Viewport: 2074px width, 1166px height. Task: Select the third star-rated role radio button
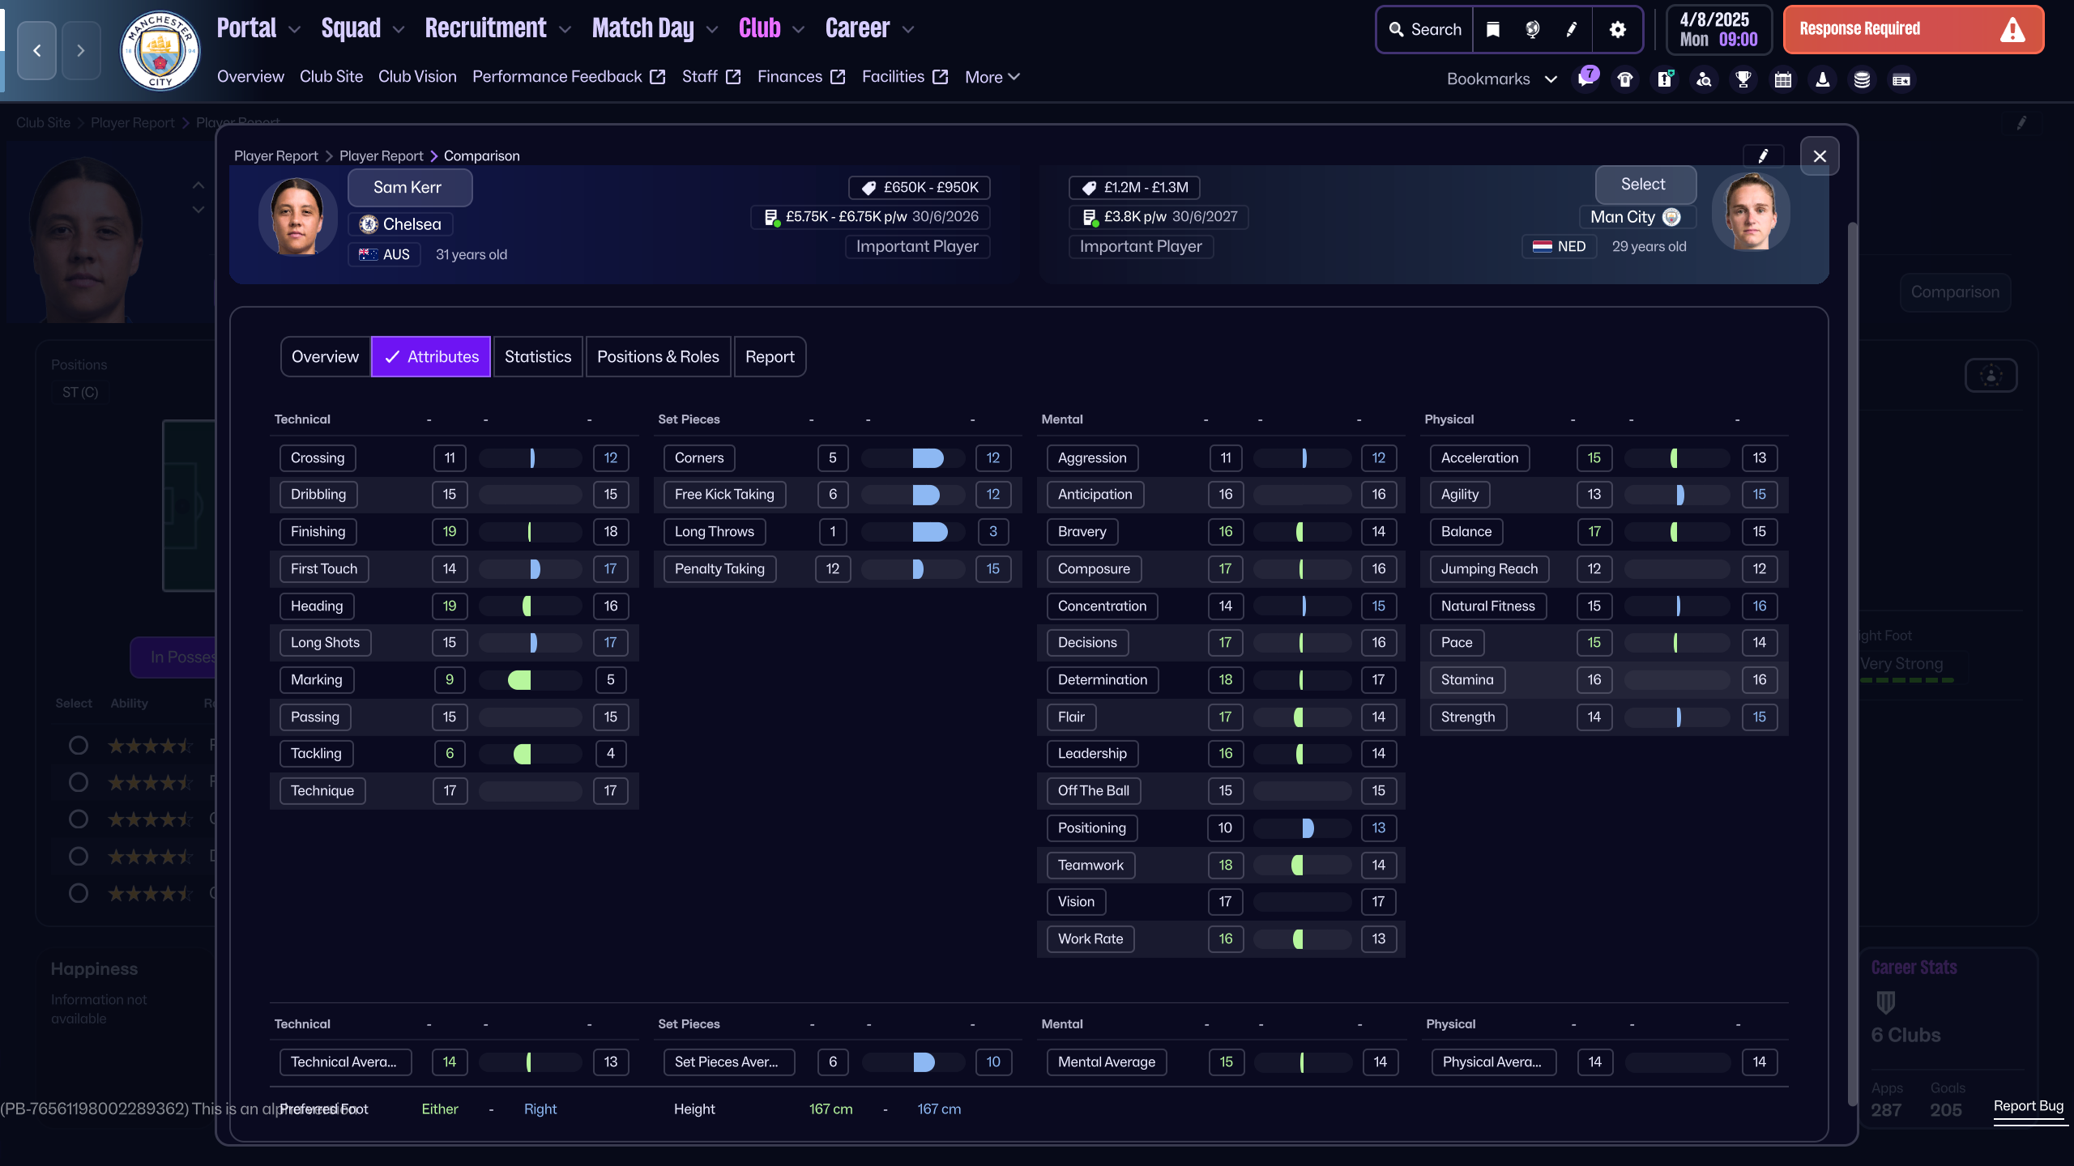pyautogui.click(x=79, y=819)
